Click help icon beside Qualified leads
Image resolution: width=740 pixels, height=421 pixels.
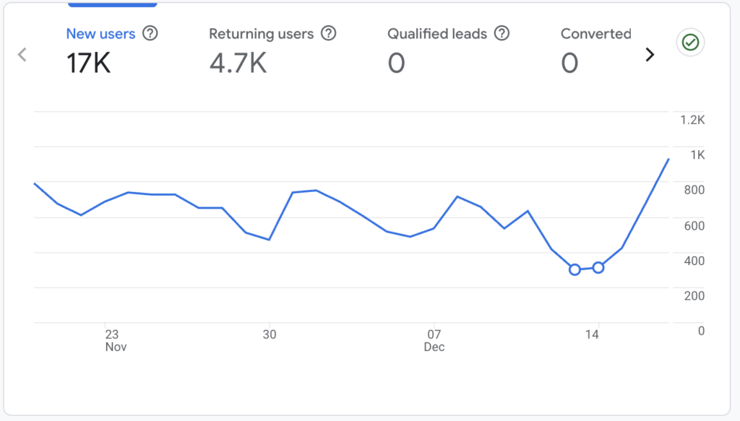click(502, 33)
